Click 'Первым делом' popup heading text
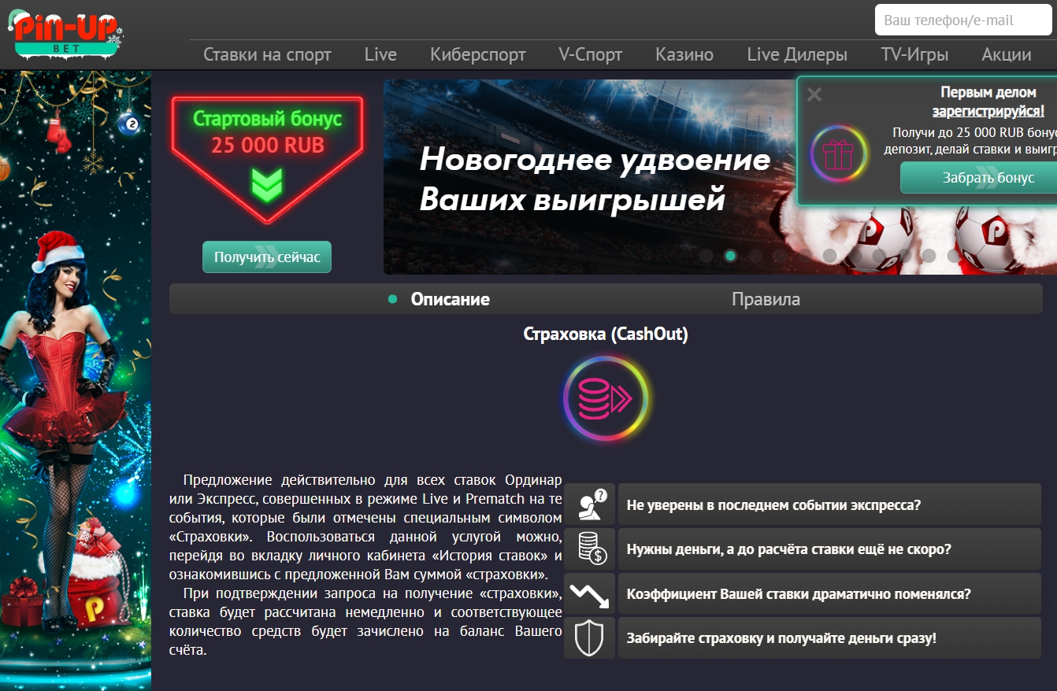The image size is (1057, 691). [x=988, y=92]
